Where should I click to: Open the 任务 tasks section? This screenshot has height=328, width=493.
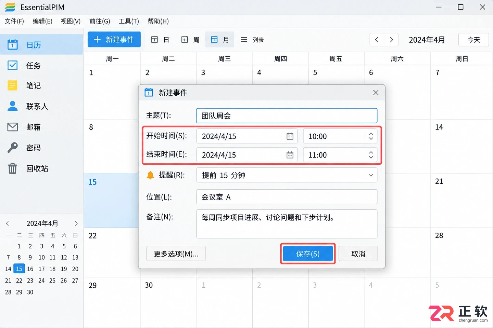[41, 65]
